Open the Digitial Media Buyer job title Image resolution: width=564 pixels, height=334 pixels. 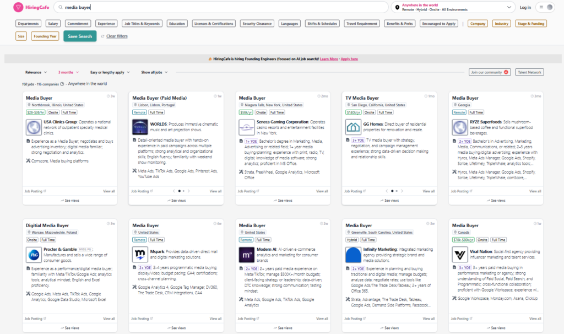click(x=47, y=225)
